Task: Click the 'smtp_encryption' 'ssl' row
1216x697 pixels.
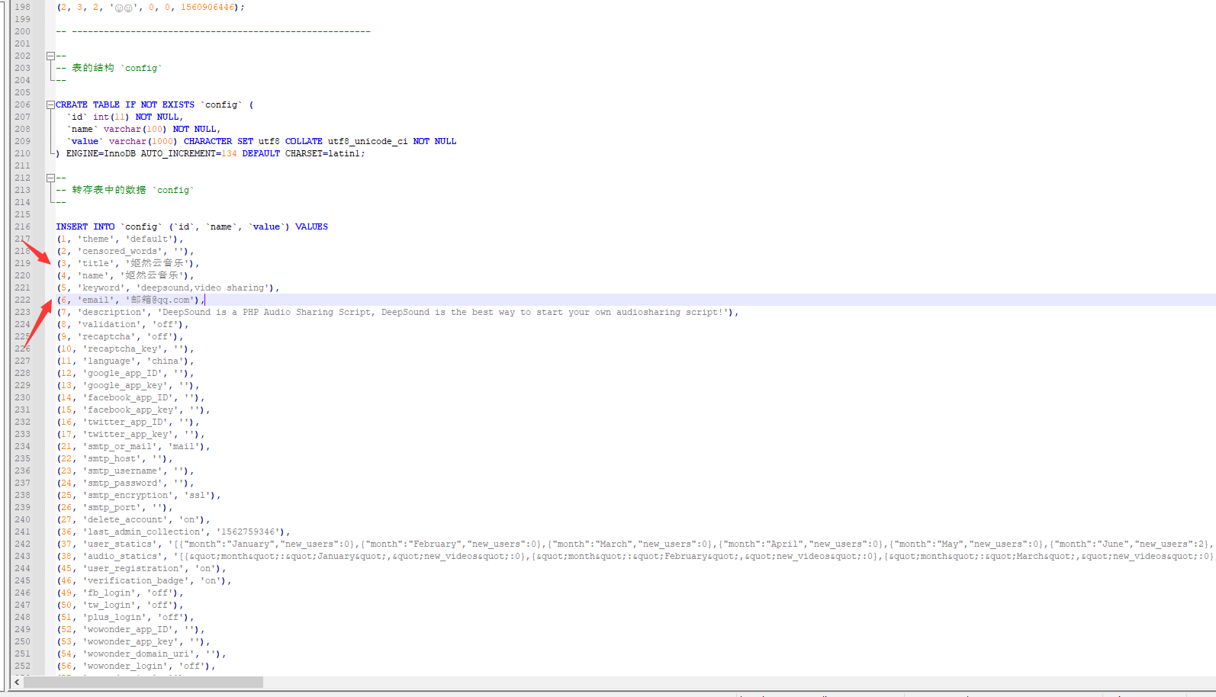Action: [139, 495]
